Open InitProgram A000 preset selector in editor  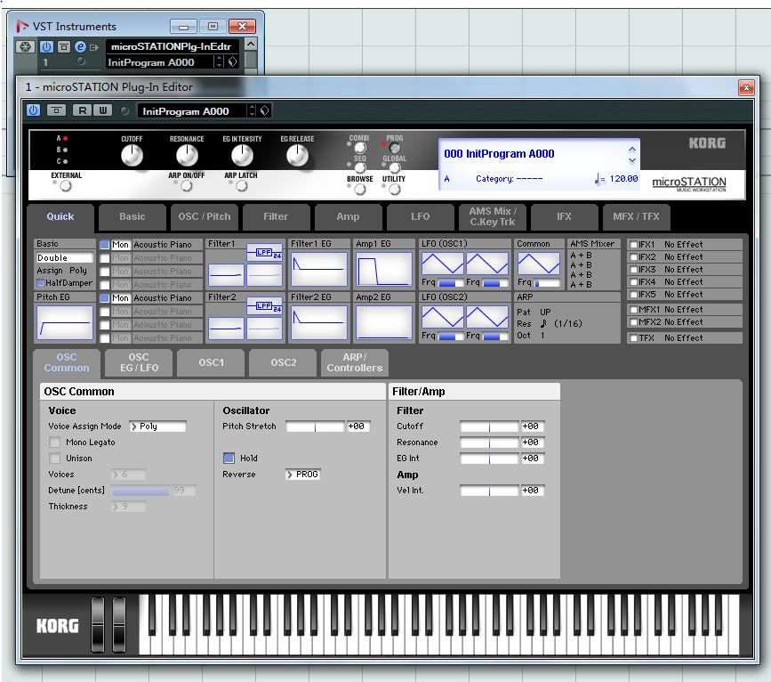[192, 110]
